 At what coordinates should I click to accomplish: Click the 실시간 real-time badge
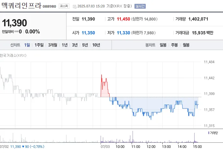tap(140, 6)
